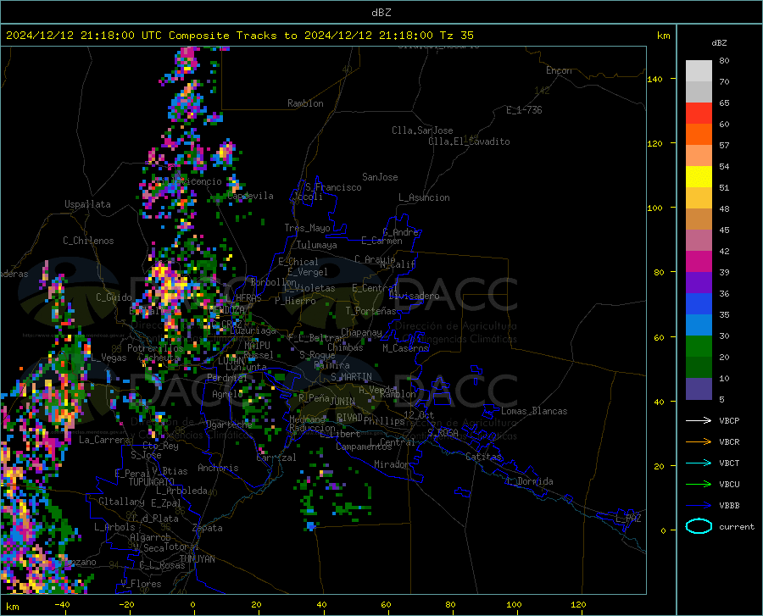Image resolution: width=763 pixels, height=616 pixels.
Task: Click the 'Tres_Mayo' map label
Action: coord(307,228)
